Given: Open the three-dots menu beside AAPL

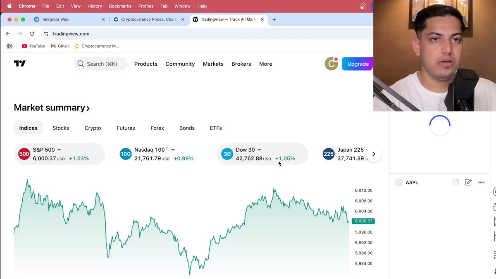Looking at the screenshot, I should [481, 182].
